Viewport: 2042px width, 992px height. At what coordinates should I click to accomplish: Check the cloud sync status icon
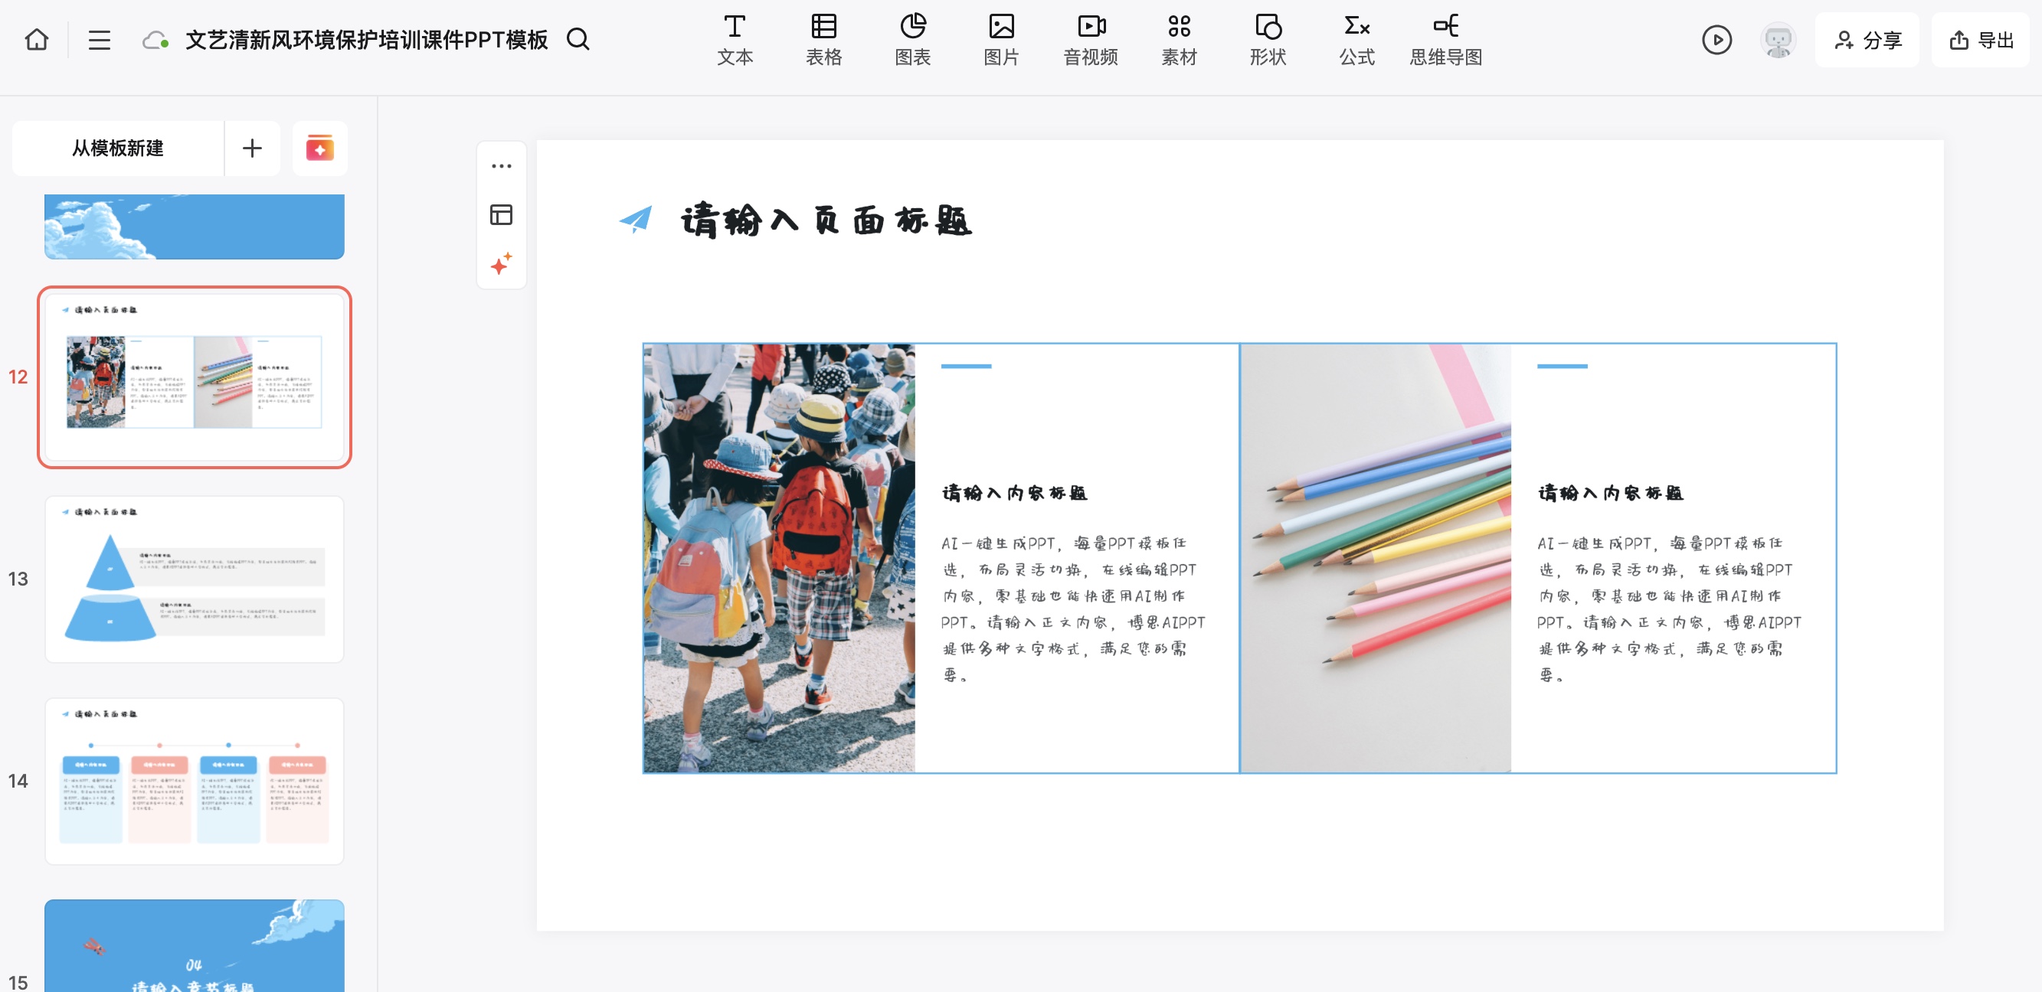click(155, 40)
